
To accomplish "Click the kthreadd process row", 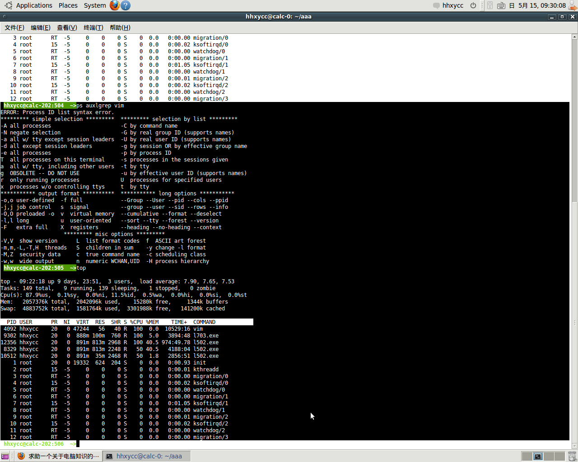I will pos(126,370).
